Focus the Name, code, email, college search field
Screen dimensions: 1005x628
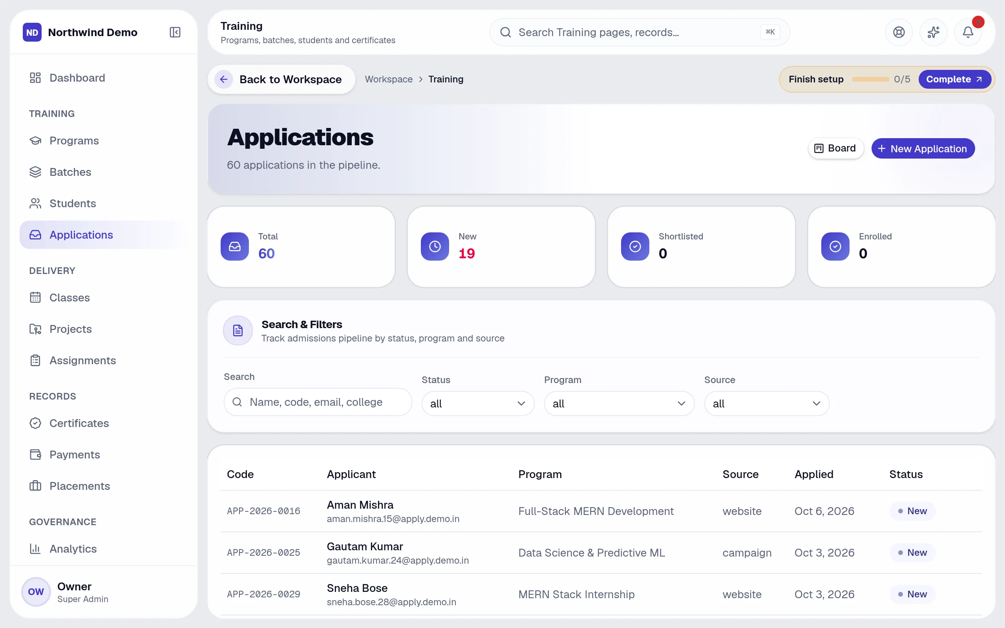(x=318, y=402)
